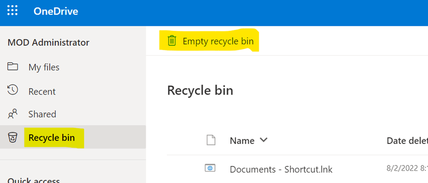Click the Documents - Shortcut.lnk file icon

click(x=210, y=168)
